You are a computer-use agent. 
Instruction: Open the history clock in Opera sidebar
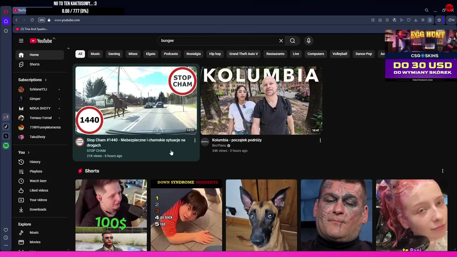point(6,238)
